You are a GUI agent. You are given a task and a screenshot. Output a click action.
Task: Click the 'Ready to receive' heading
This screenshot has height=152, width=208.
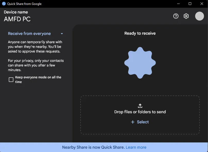[x=140, y=33]
